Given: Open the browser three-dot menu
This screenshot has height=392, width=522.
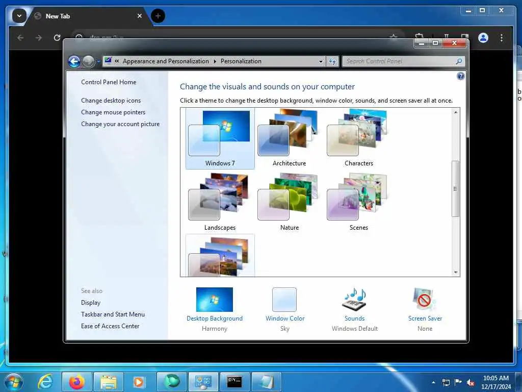Looking at the screenshot, I should [502, 38].
